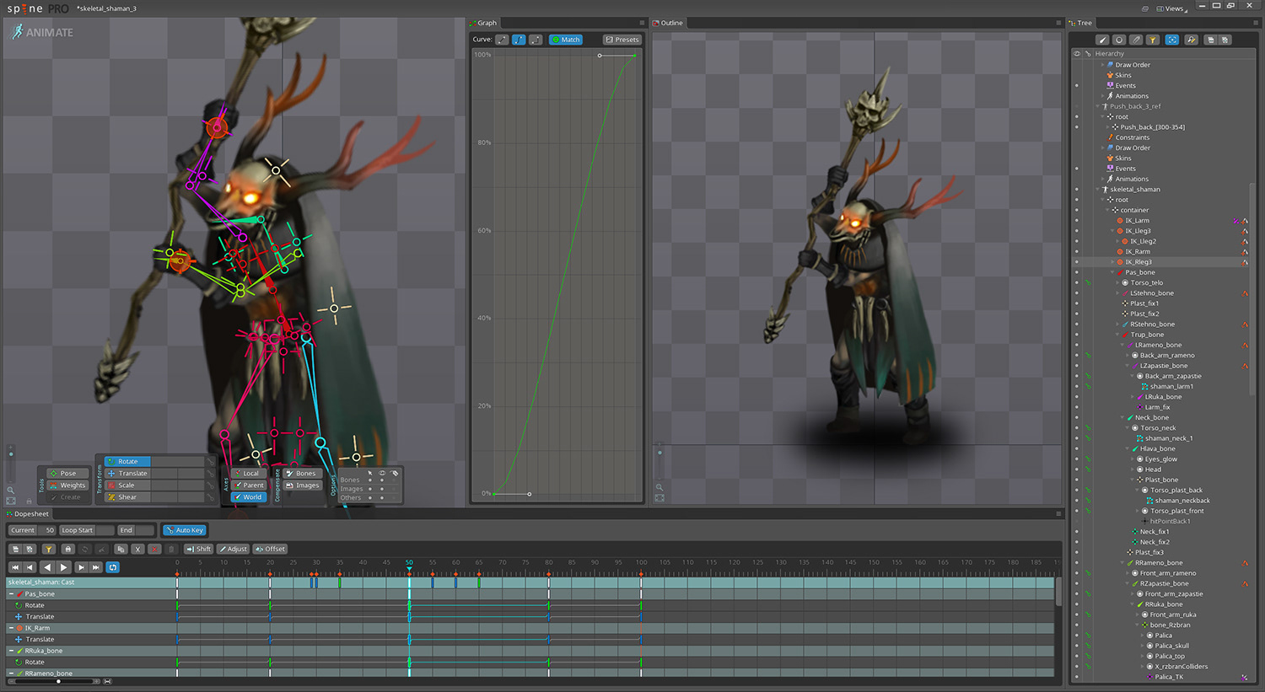Click the Spine PRO logo
Screen dimensions: 1265x692
point(38,8)
